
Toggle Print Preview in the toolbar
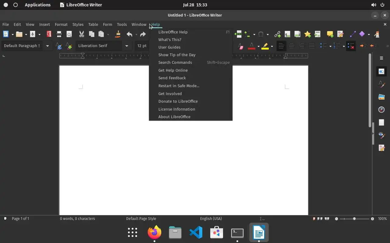click(x=69, y=34)
